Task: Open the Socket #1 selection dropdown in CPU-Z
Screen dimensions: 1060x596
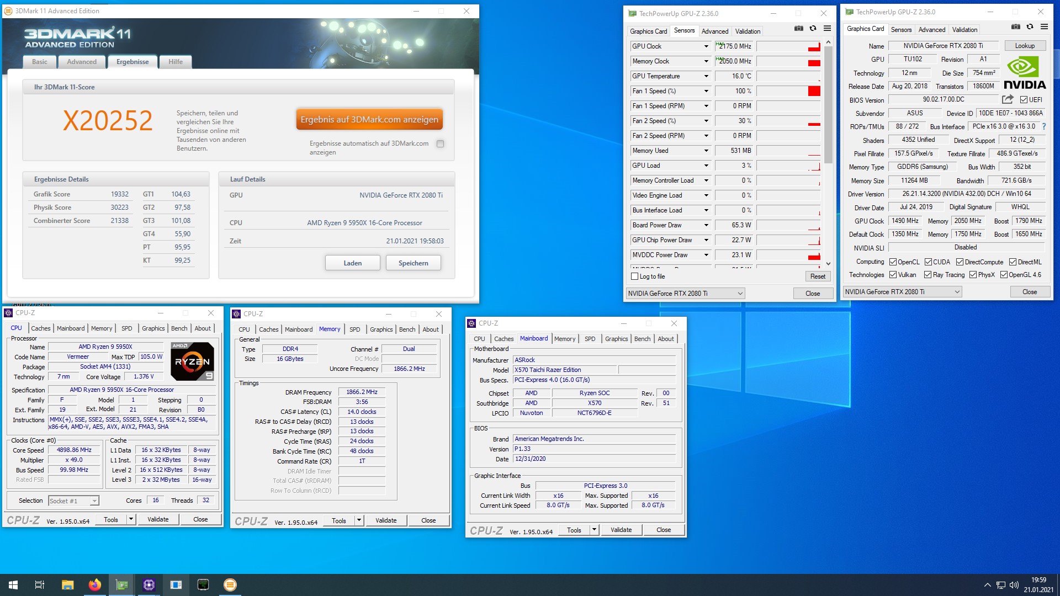Action: pos(73,501)
